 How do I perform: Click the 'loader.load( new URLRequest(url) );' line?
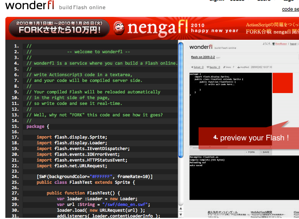point(101,210)
